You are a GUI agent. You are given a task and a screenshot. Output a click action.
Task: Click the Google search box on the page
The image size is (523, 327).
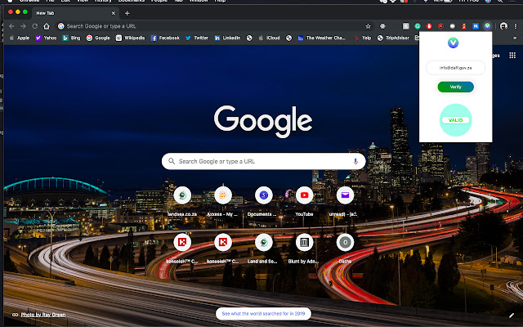(261, 161)
